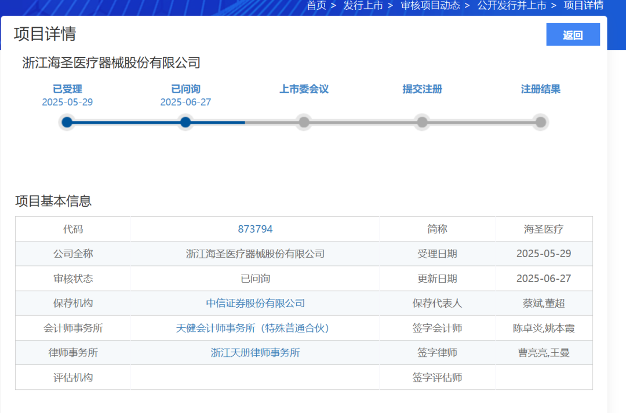This screenshot has width=626, height=413.
Task: Click the 签字律师 label cell
Action: 437,353
